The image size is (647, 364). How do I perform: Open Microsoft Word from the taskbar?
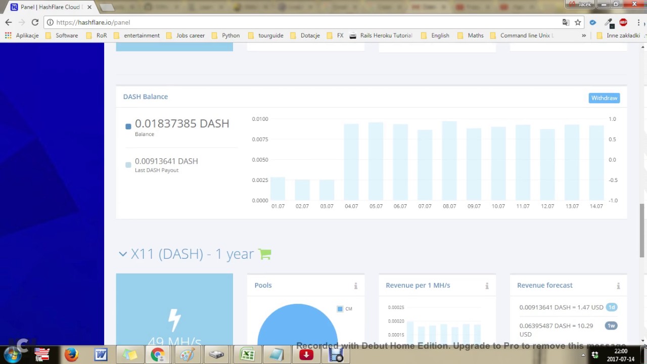(x=101, y=355)
